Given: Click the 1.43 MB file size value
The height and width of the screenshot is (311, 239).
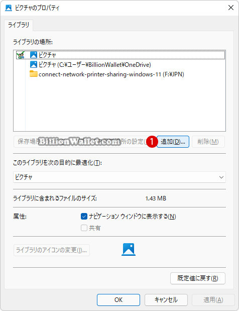Looking at the screenshot, I should point(156,198).
